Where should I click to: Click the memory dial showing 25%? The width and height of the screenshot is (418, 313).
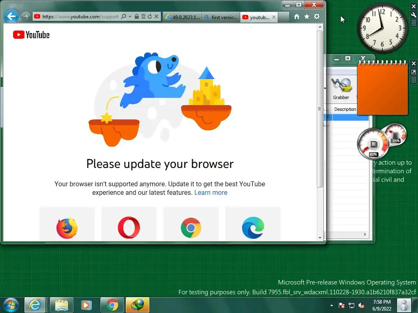(396, 134)
